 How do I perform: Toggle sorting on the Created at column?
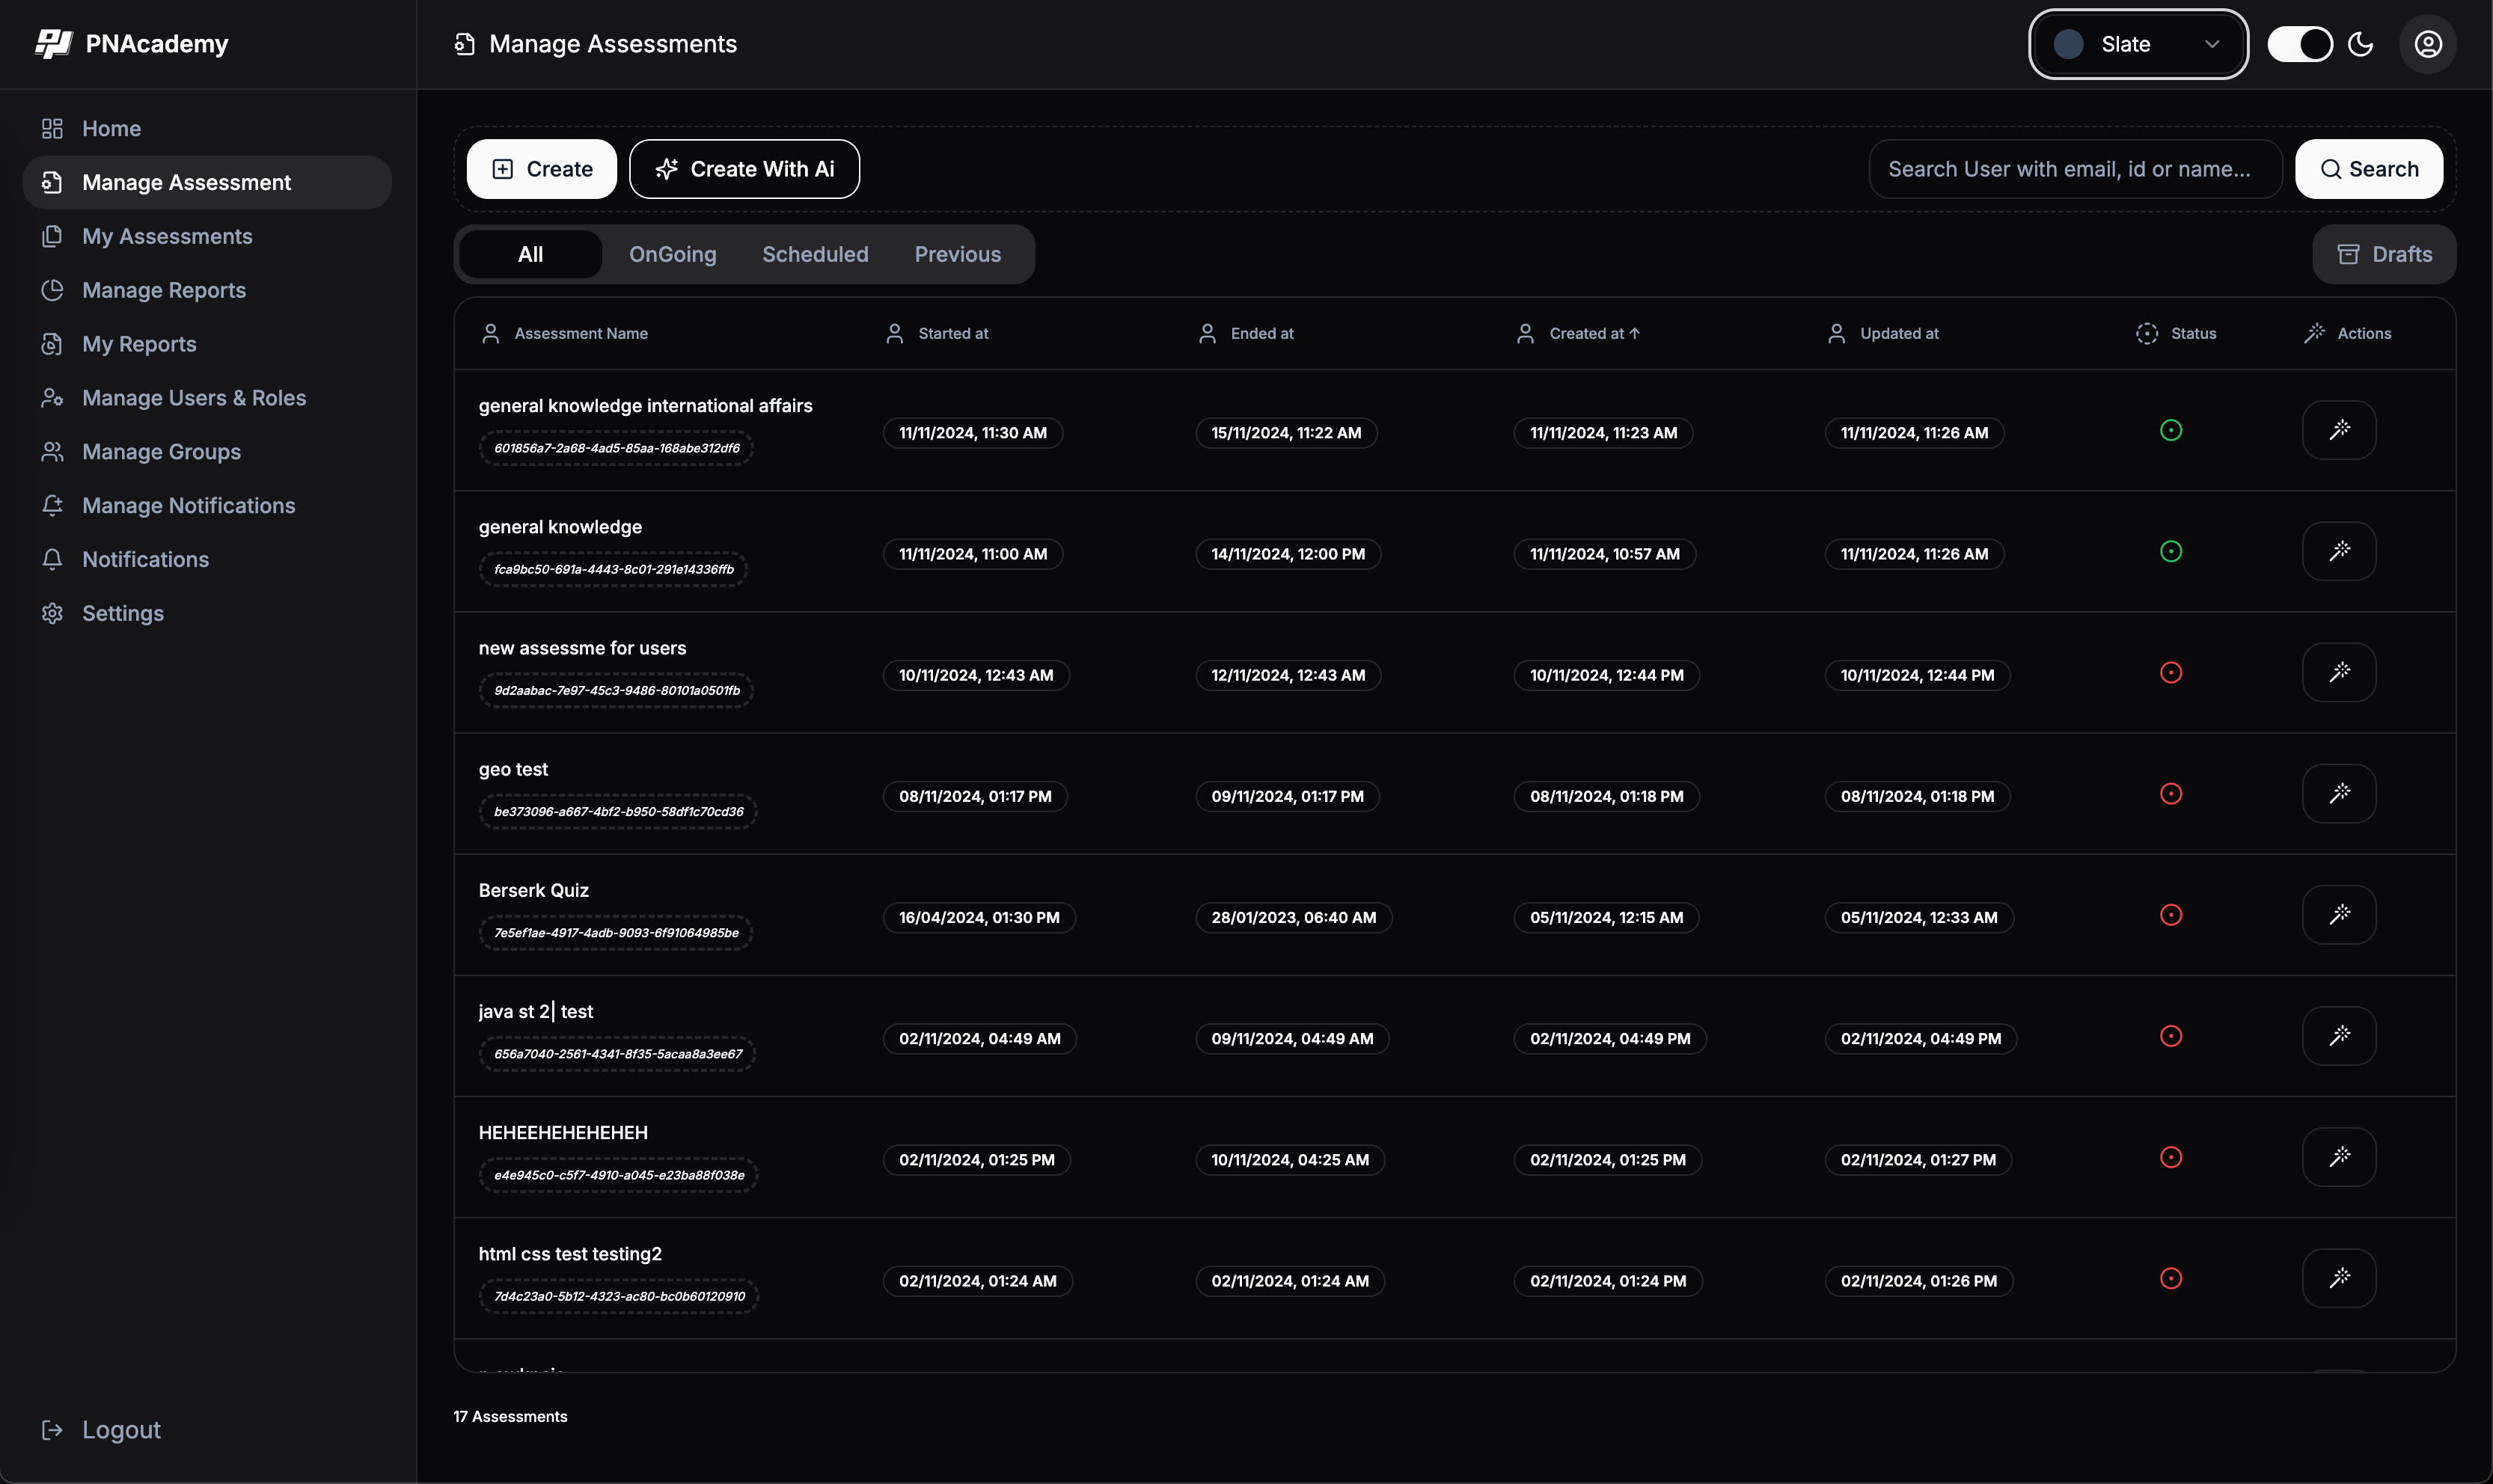click(x=1595, y=333)
